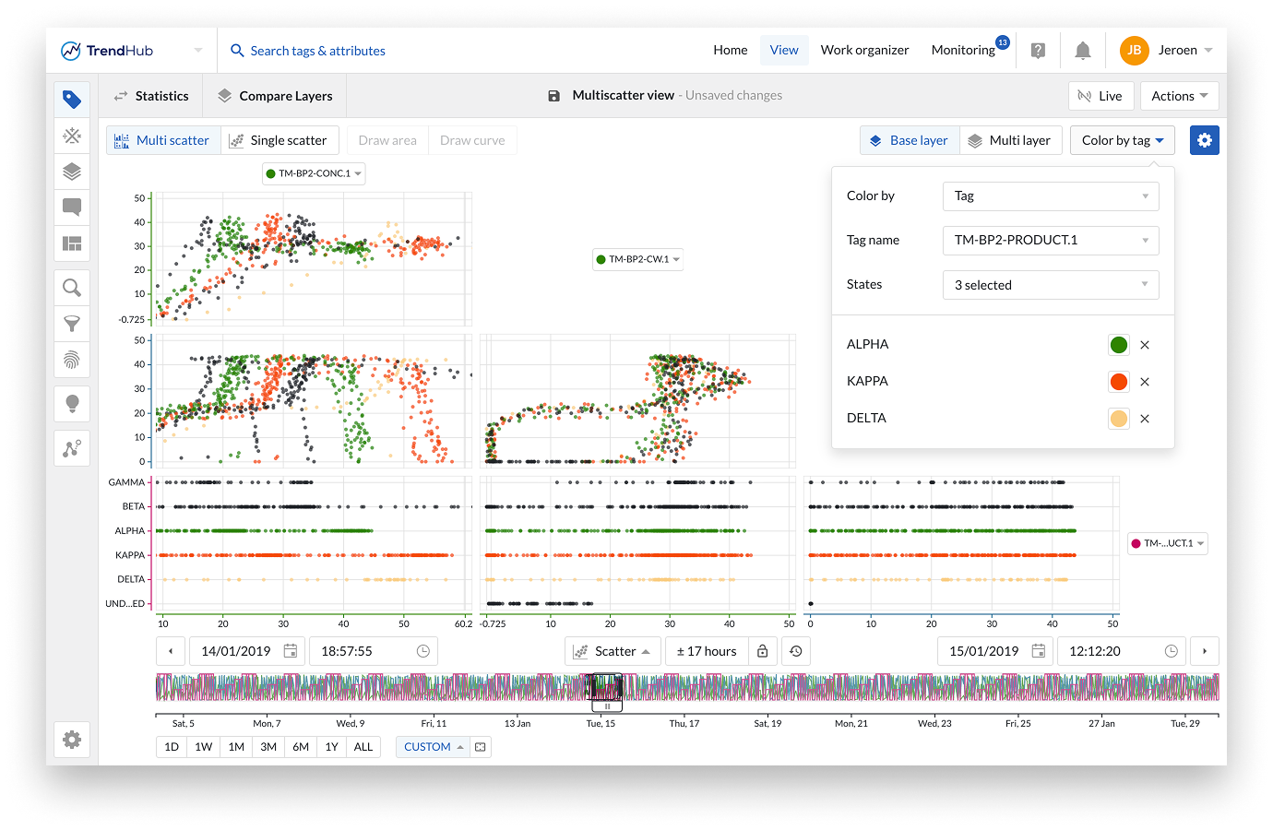Screen dimensions: 1273x830
Task: Click the orange KAPPA color swatch
Action: tap(1118, 382)
